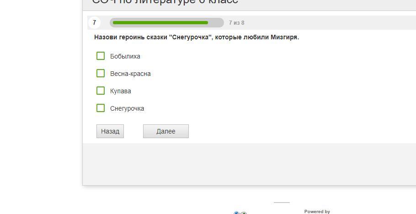Click the empty grey footer below the buttons
This screenshot has width=416, height=214.
[x=249, y=164]
